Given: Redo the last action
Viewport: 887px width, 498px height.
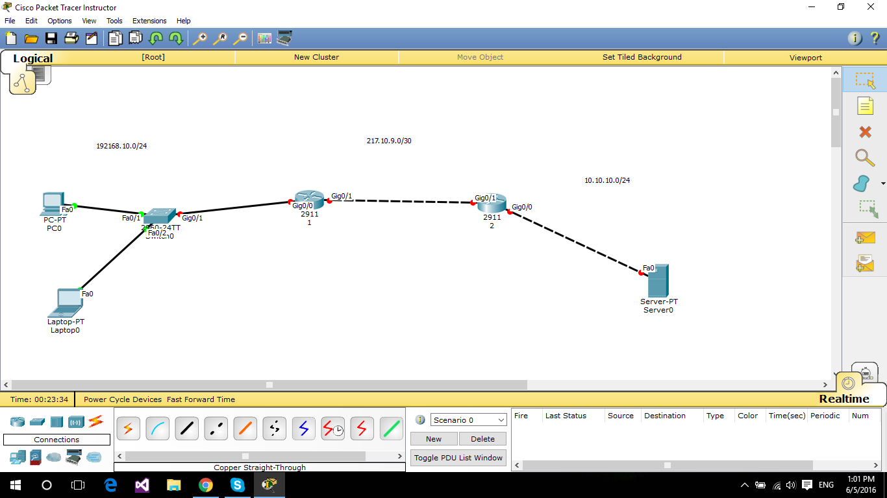Looking at the screenshot, I should (176, 38).
